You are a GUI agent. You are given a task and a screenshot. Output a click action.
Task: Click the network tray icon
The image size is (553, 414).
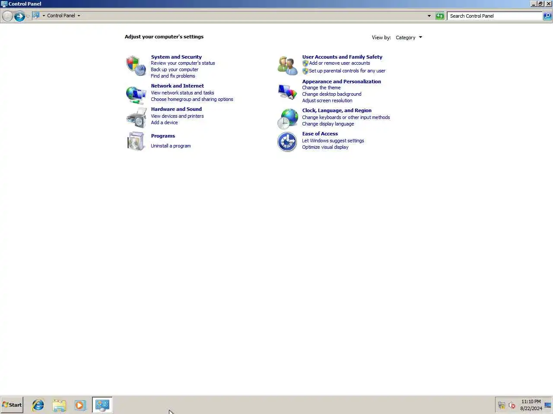click(x=501, y=405)
